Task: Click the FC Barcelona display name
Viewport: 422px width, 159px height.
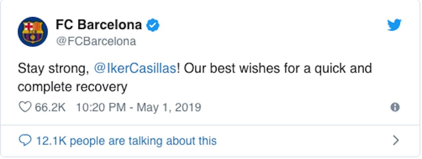Action: (99, 25)
